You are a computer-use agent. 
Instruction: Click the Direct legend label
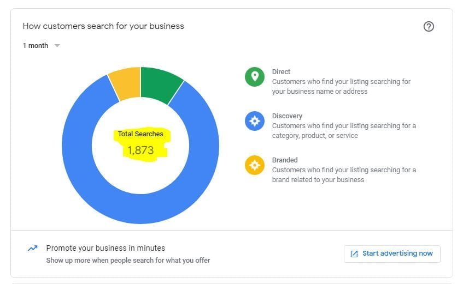coord(281,72)
